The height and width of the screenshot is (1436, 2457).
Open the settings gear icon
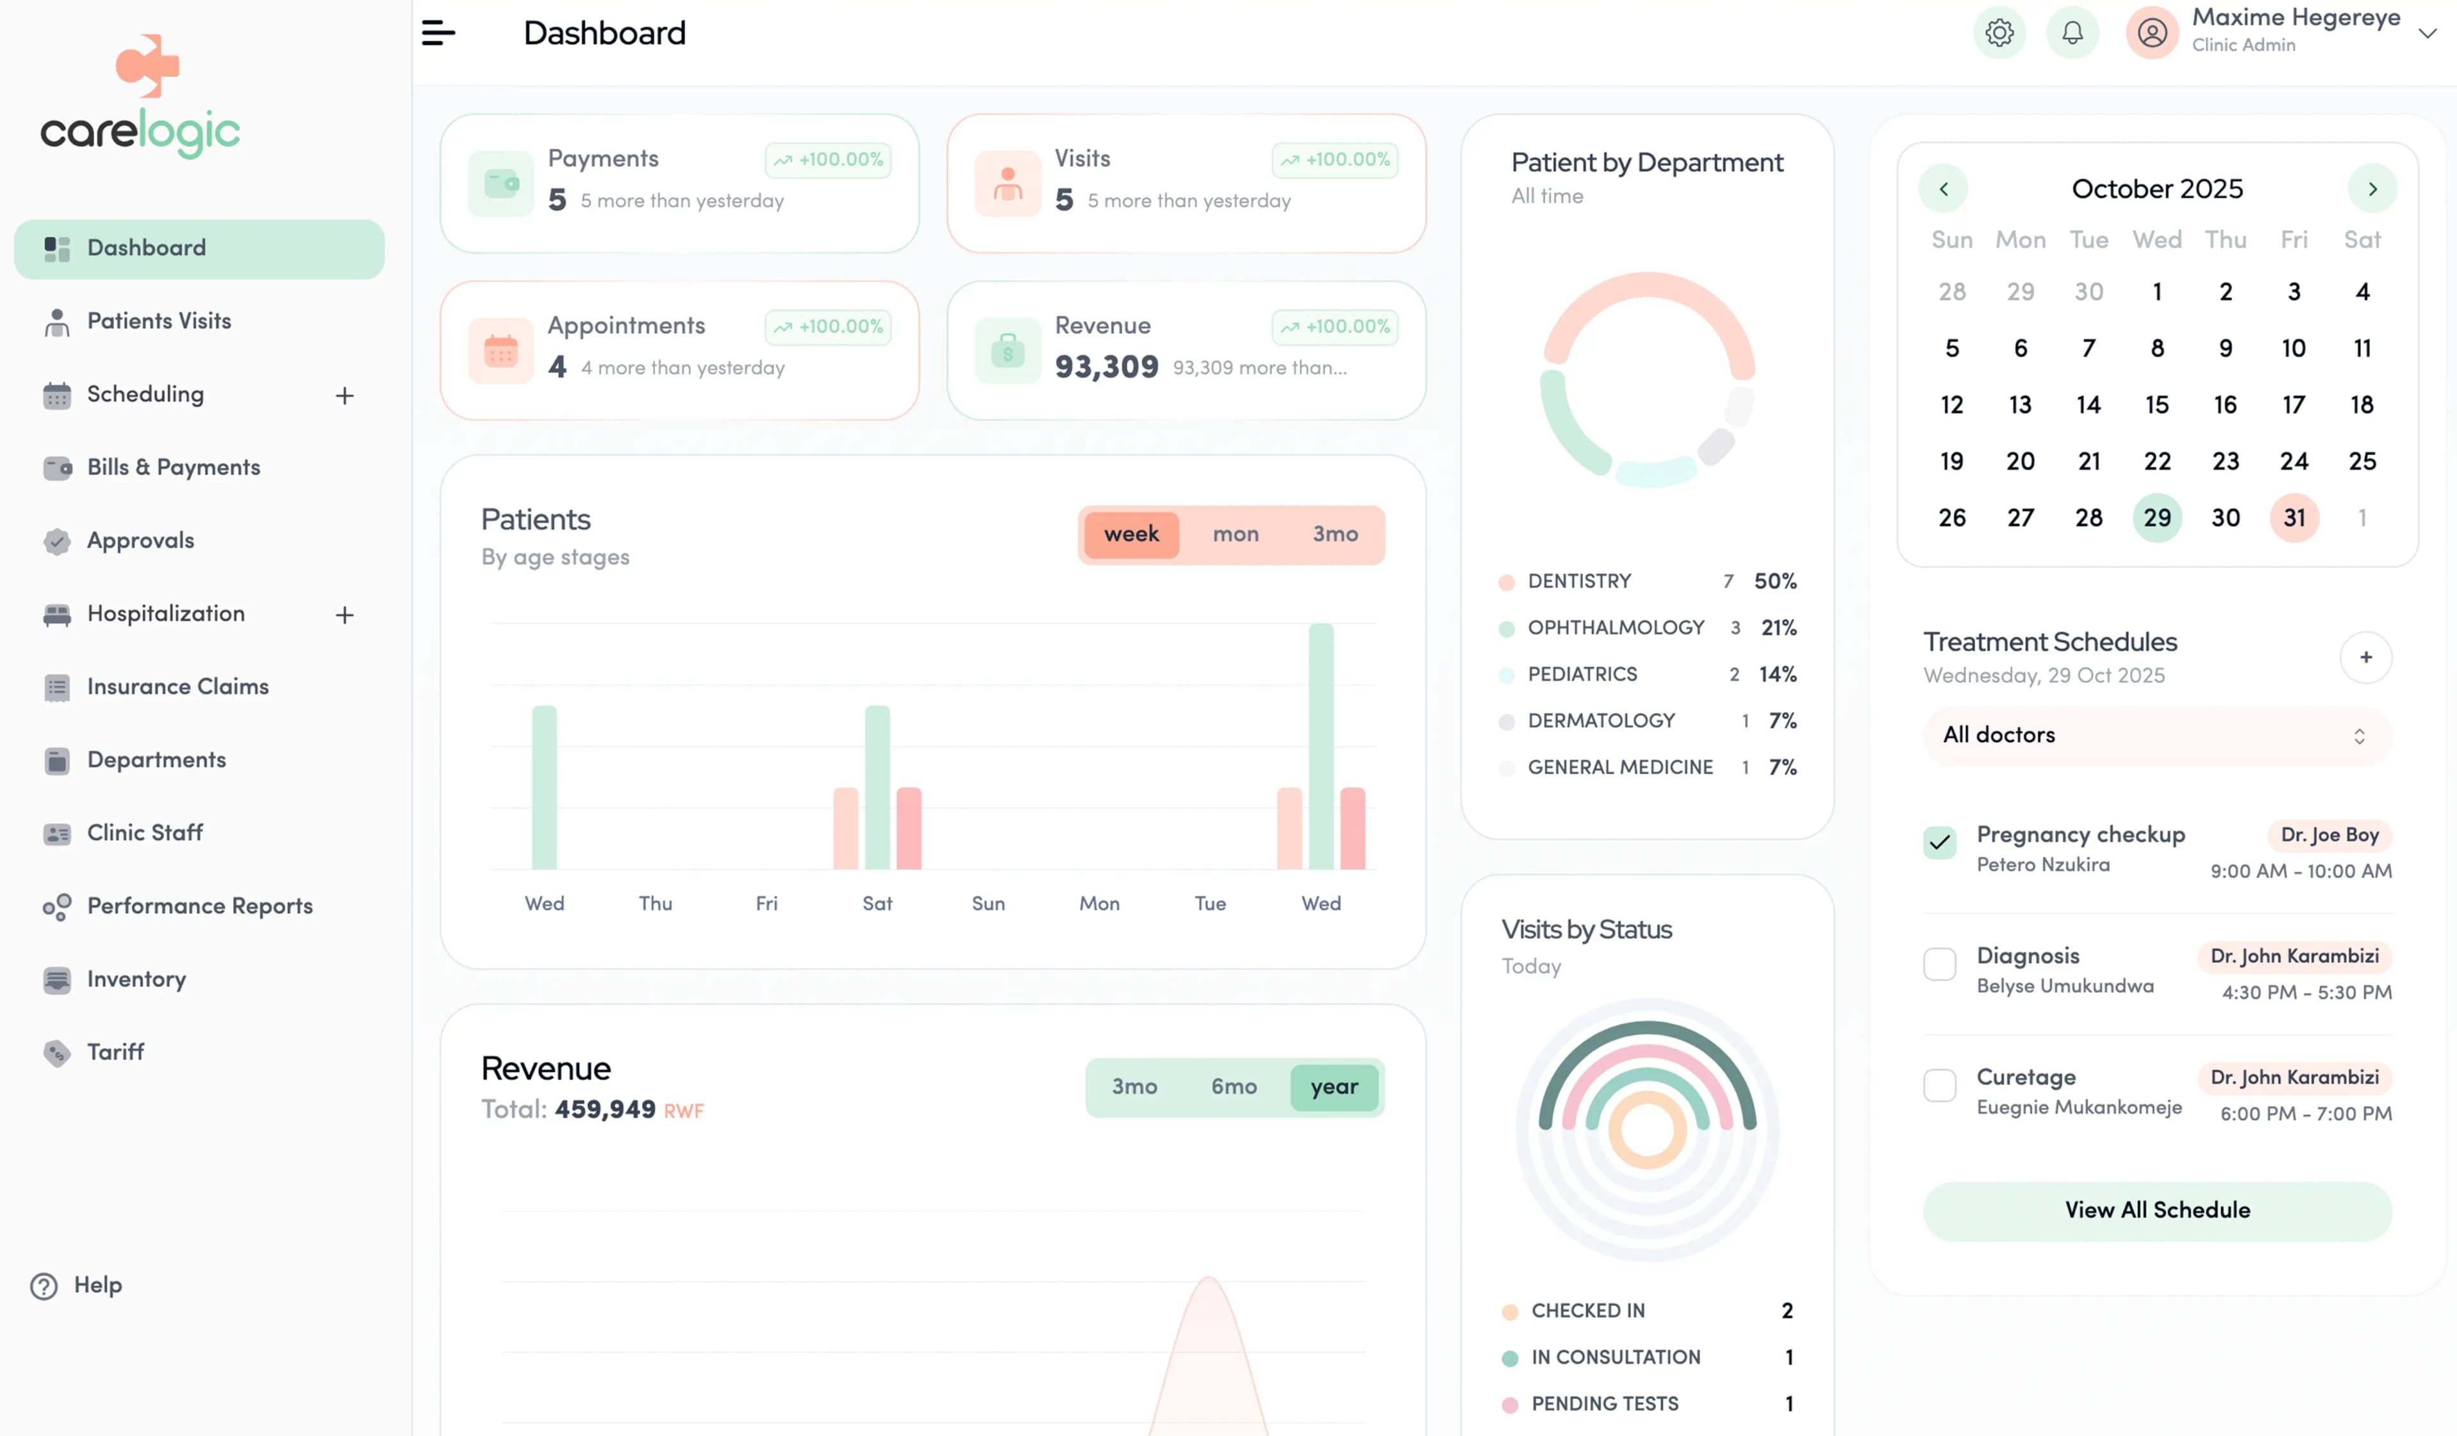pyautogui.click(x=2000, y=32)
